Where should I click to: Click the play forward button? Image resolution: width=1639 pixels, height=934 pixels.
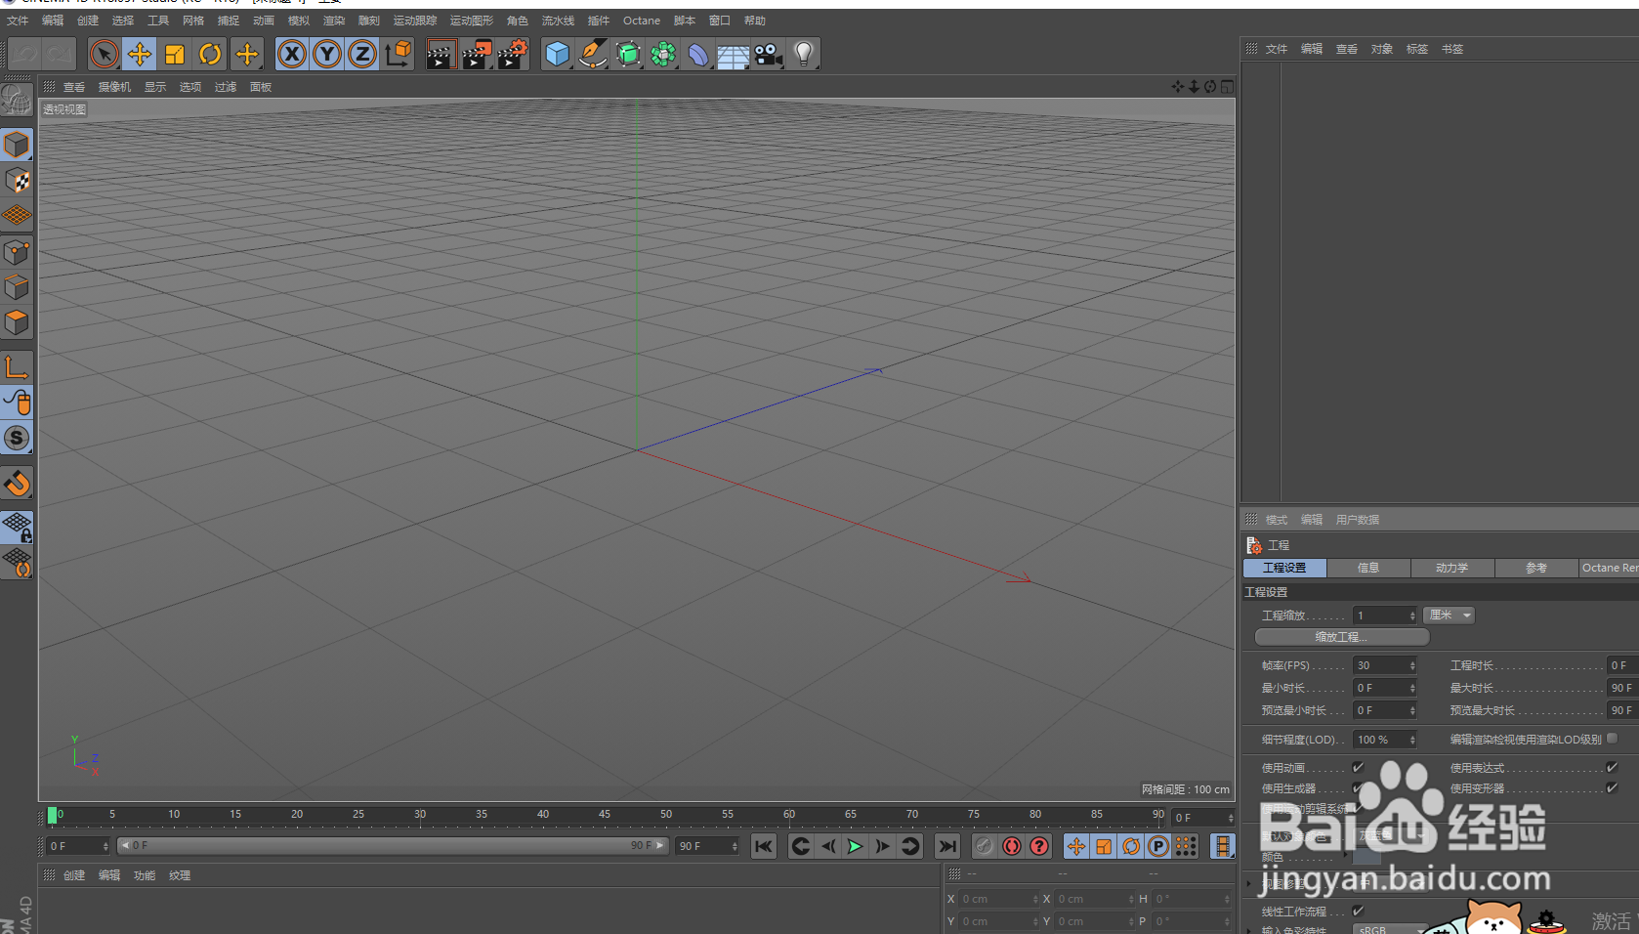[855, 846]
